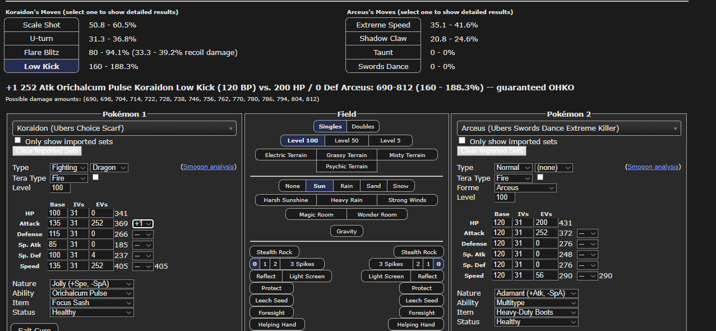Set field level to Level 50
The height and width of the screenshot is (331, 716).
point(347,141)
